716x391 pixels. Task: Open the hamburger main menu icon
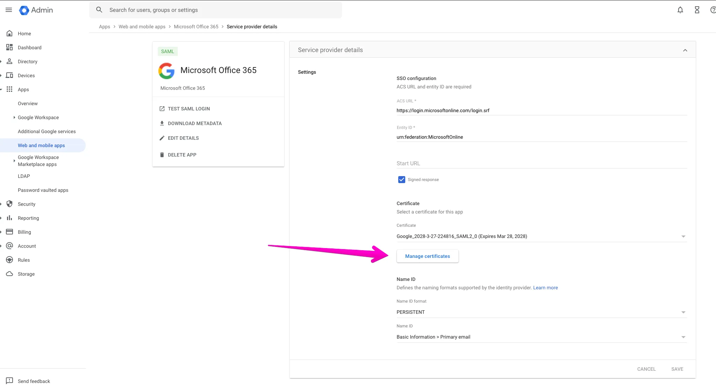click(9, 10)
